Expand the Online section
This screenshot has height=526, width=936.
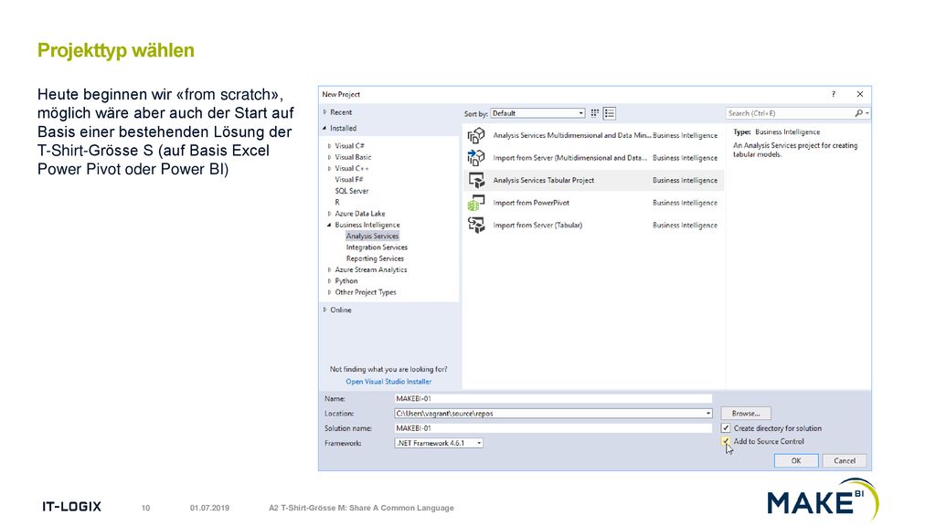(324, 310)
